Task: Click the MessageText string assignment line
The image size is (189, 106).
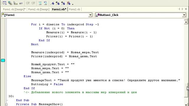Action: pos(105,80)
